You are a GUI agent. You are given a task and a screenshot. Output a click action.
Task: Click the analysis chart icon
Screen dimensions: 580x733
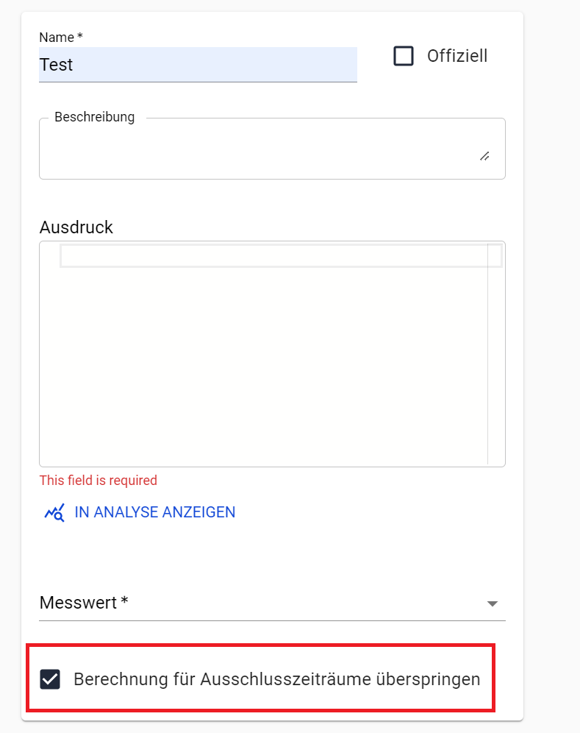54,512
